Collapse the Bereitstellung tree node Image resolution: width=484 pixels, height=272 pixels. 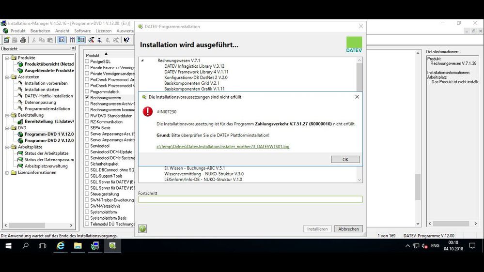coord(7,115)
